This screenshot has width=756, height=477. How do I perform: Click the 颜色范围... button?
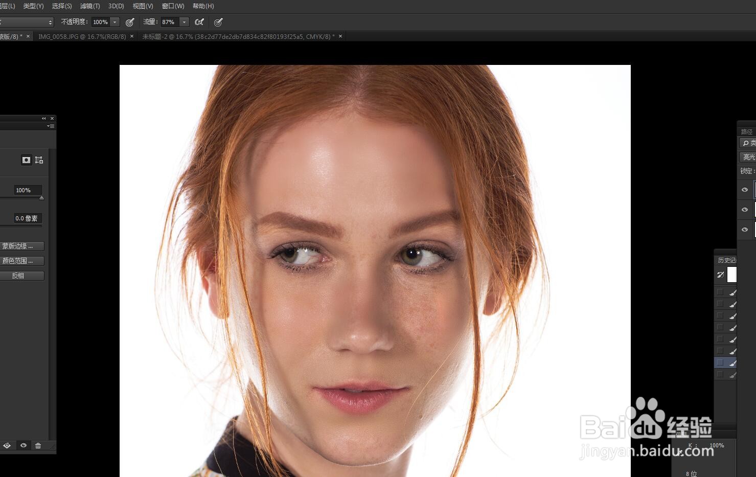tap(22, 261)
